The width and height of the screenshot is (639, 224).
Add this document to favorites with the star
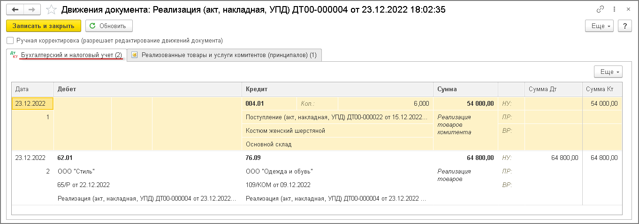click(x=52, y=9)
